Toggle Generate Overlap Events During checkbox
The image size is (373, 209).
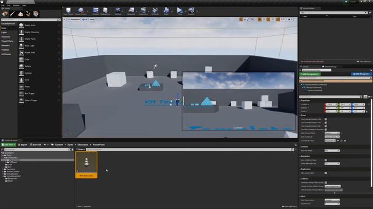(326, 183)
